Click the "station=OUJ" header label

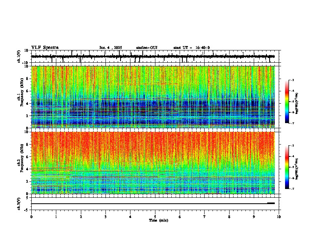pos(147,48)
